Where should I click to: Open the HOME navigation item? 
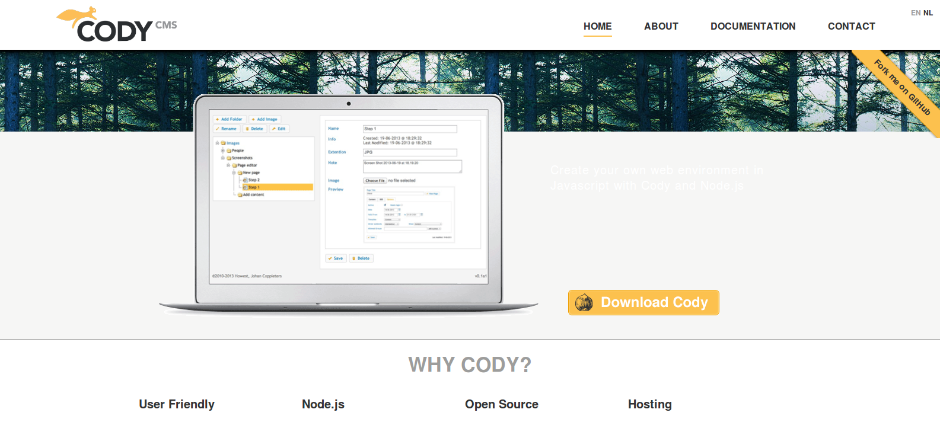pyautogui.click(x=597, y=26)
